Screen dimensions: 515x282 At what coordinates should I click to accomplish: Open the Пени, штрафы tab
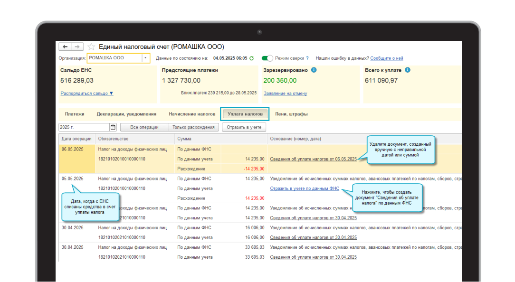(291, 114)
